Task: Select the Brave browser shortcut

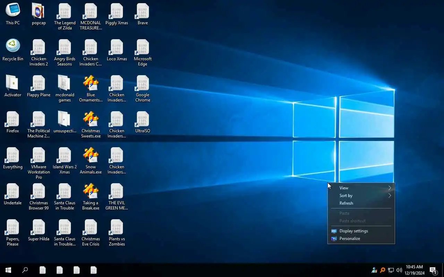Action: point(143,14)
